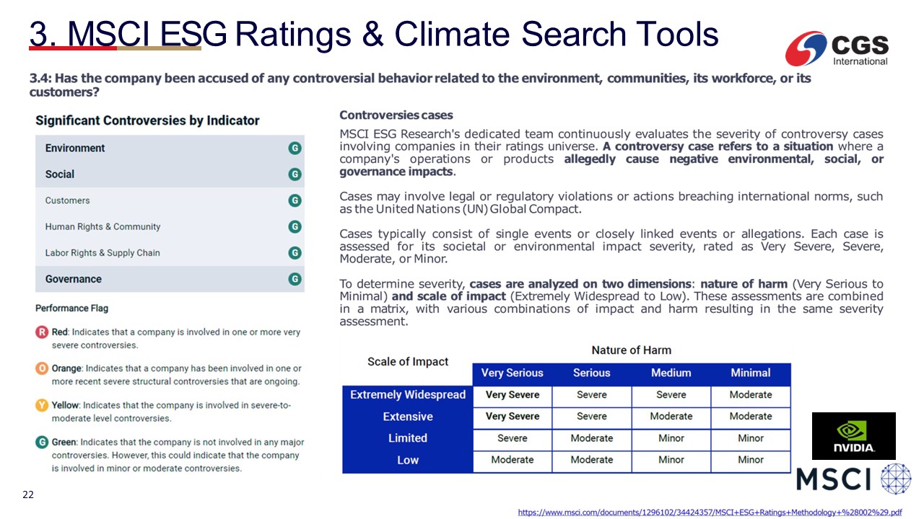Click the green G badge beside Customers
The height and width of the screenshot is (519, 924).
(295, 200)
